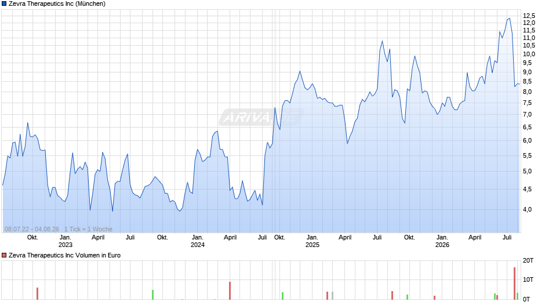The height and width of the screenshot is (305, 545).
Task: Click the 5,5 price axis label
Action: pos(527,156)
